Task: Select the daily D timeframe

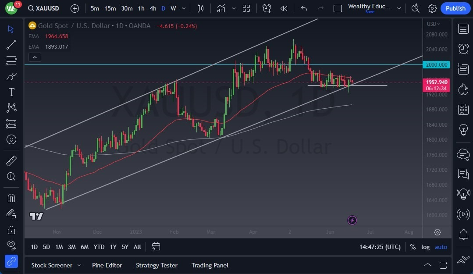Action: tap(163, 8)
